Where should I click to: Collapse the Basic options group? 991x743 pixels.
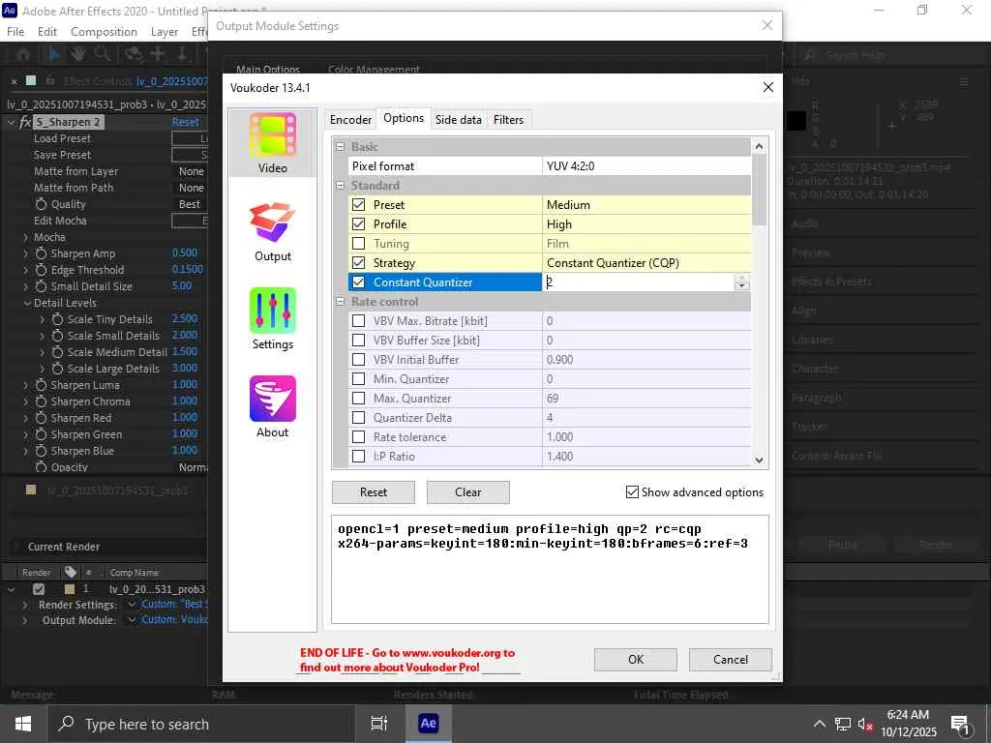click(340, 147)
